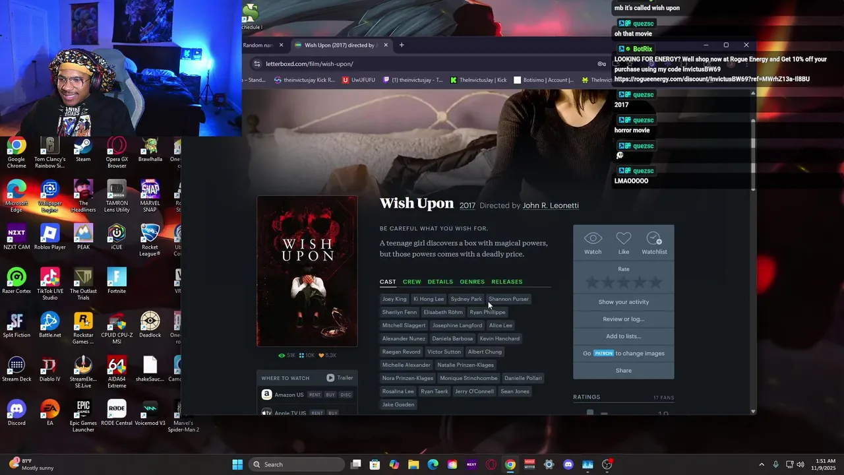Screen dimensions: 844x475
Task: Open the RELEASES tab
Action: point(506,282)
